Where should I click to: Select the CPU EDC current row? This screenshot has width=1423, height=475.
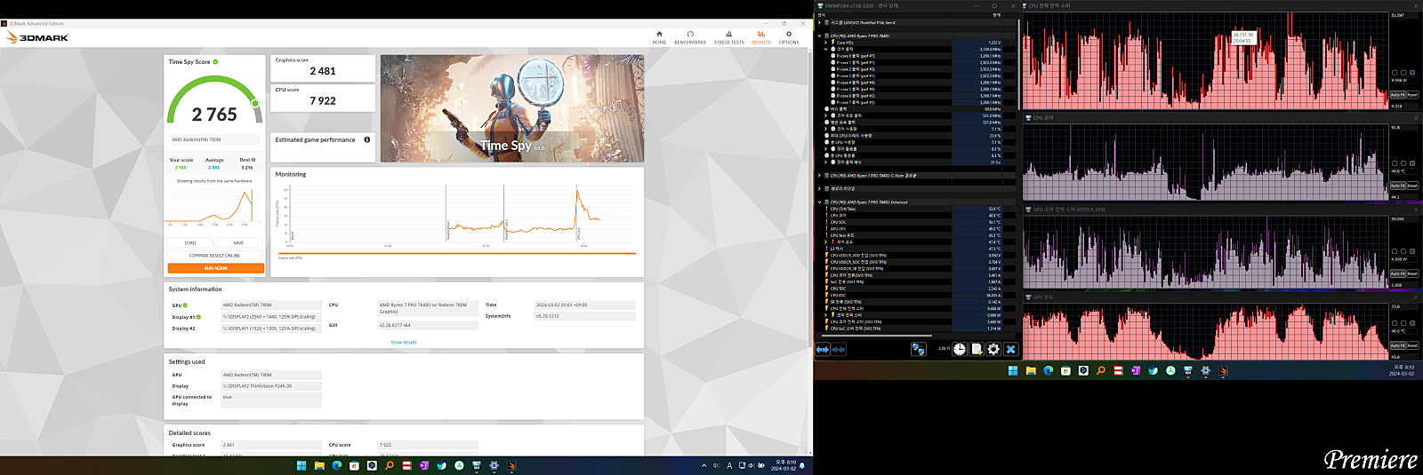point(914,296)
